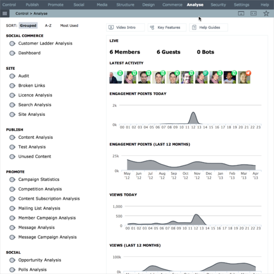Open the Dashboard link
Viewport: 274px width, 274px height.
click(x=29, y=53)
